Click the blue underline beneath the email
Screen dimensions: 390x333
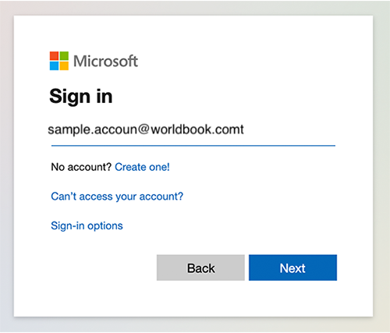pyautogui.click(x=193, y=146)
